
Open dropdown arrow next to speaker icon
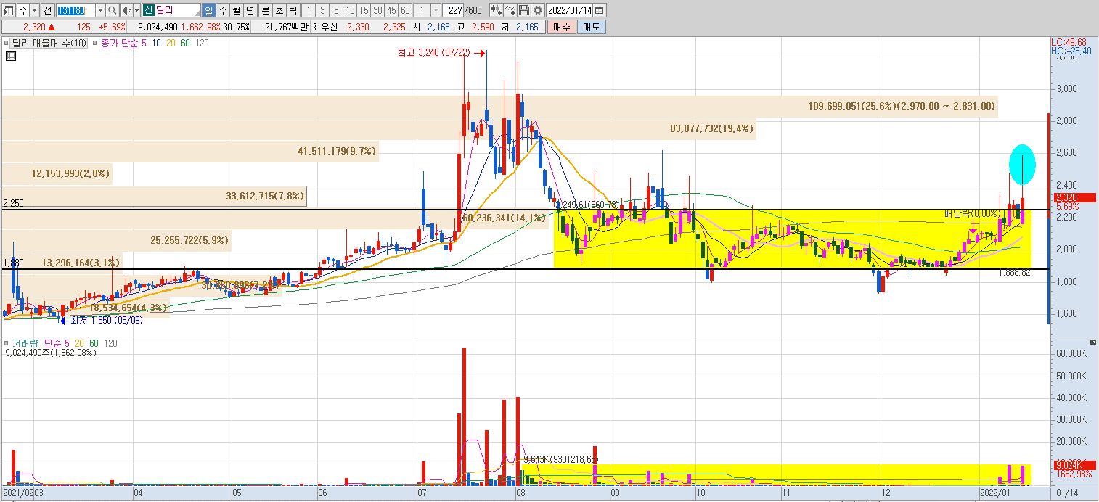[x=136, y=10]
